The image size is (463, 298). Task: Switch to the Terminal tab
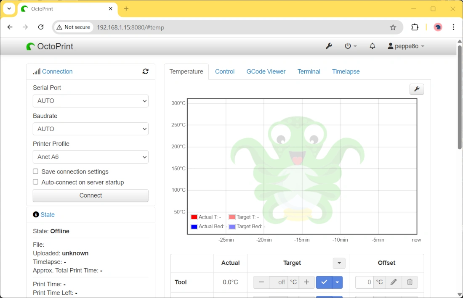click(309, 71)
